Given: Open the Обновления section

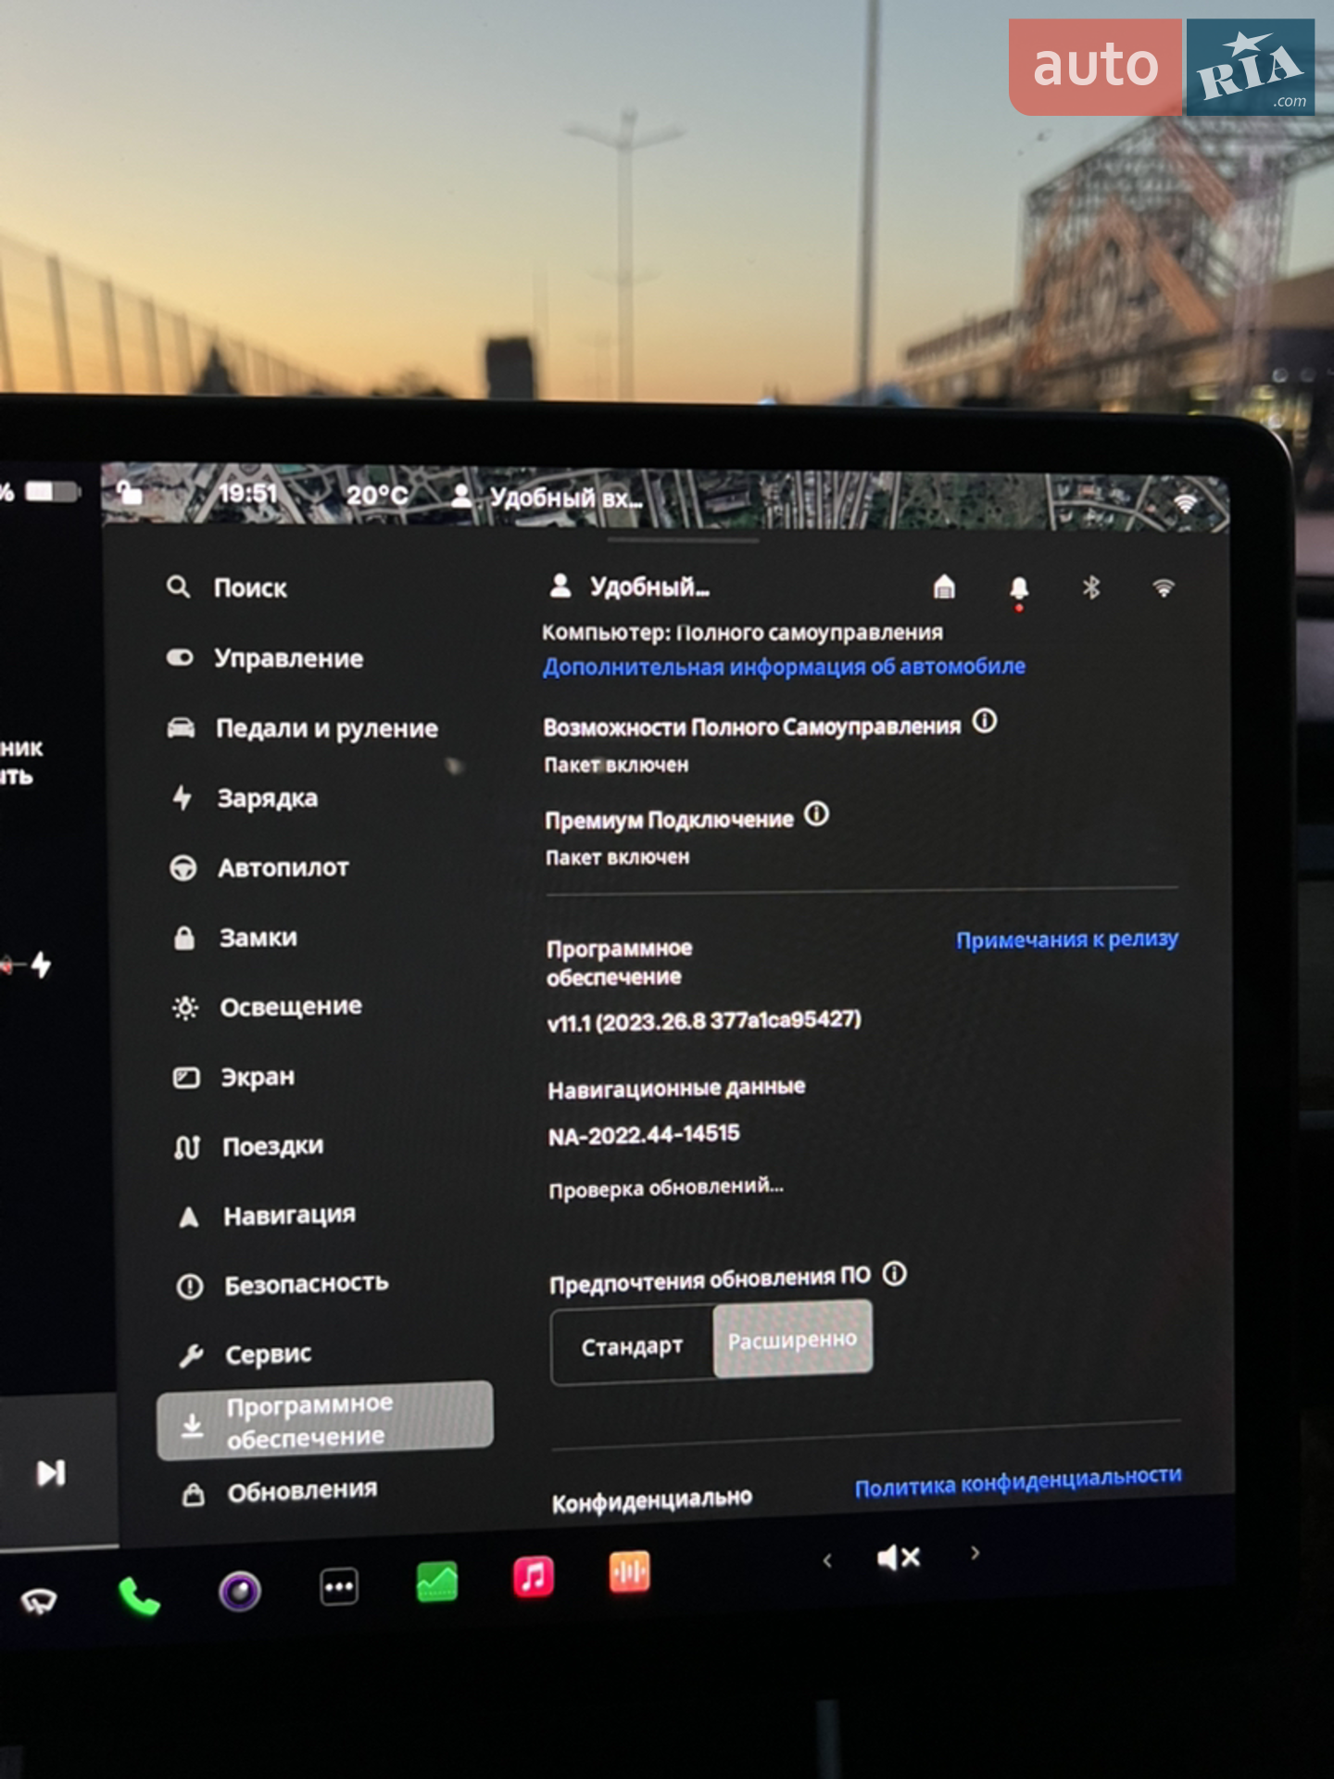Looking at the screenshot, I should pos(280,1492).
